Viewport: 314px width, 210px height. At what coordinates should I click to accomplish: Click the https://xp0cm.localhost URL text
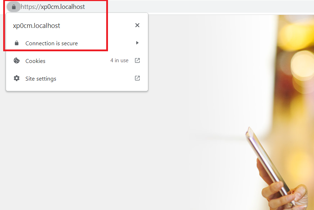coord(53,7)
